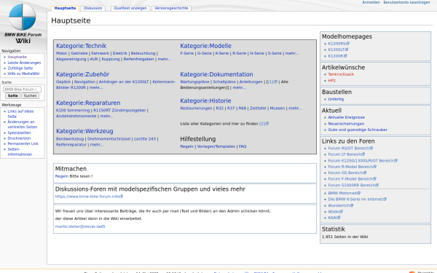Focus the wiki search input field
This screenshot has height=273, width=437.
[22, 90]
